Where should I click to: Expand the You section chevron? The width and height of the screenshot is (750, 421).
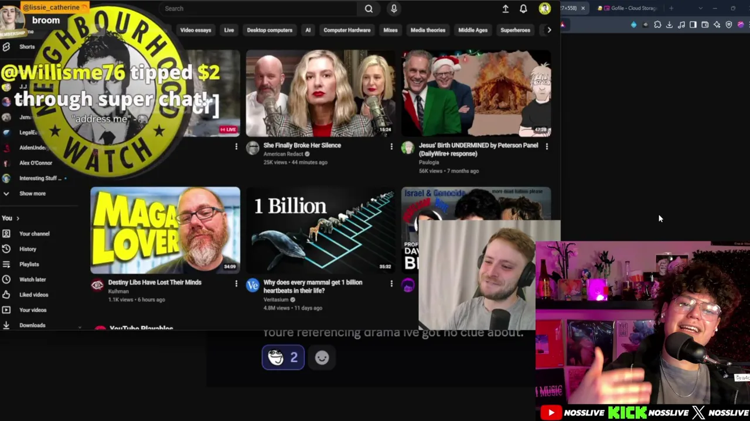pyautogui.click(x=18, y=218)
